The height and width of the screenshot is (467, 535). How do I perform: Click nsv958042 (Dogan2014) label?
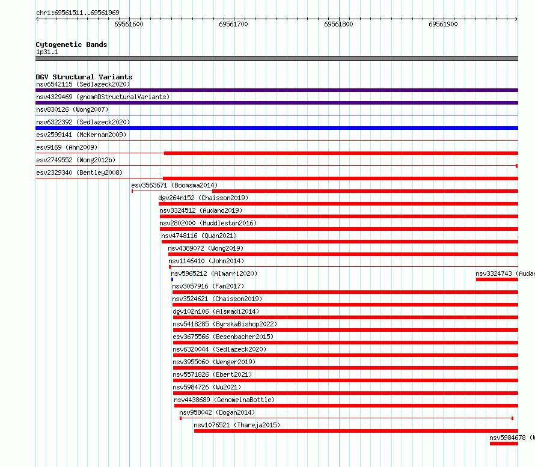217,412
